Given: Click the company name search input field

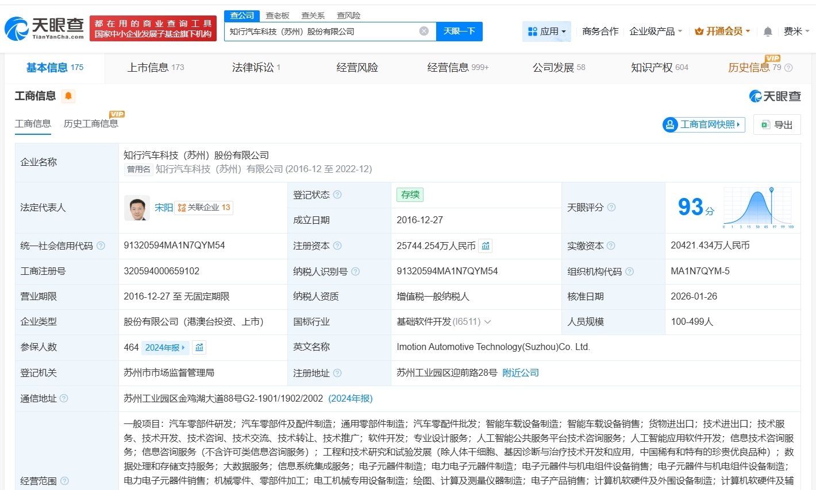Looking at the screenshot, I should (322, 32).
